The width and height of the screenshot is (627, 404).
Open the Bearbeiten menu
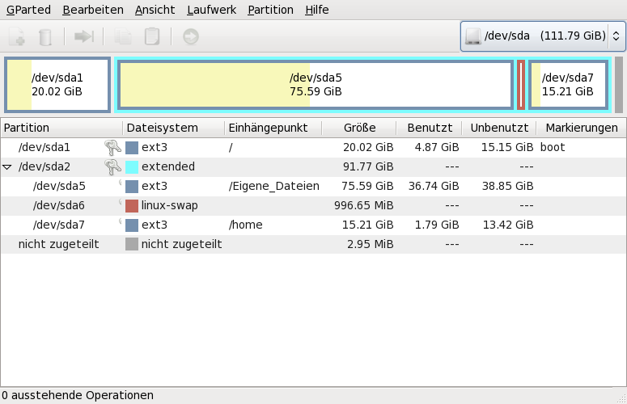[93, 10]
